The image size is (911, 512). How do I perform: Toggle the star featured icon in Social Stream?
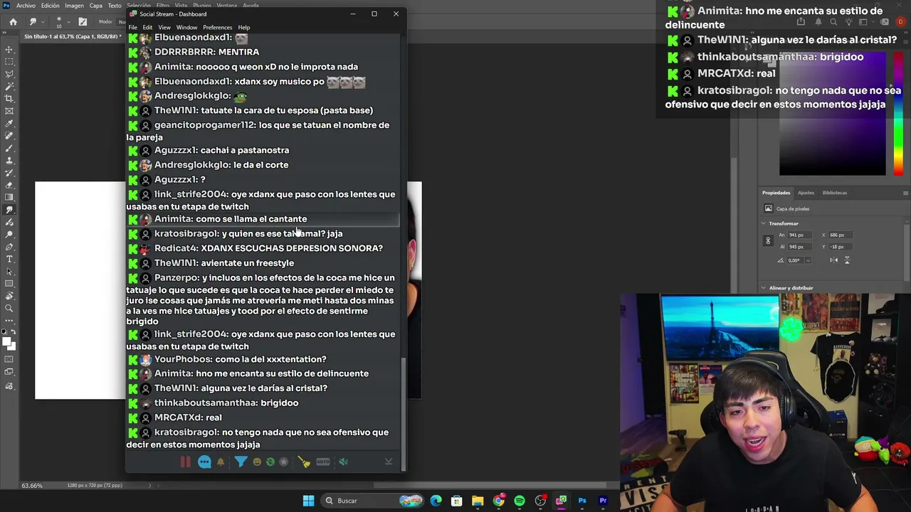tap(283, 462)
